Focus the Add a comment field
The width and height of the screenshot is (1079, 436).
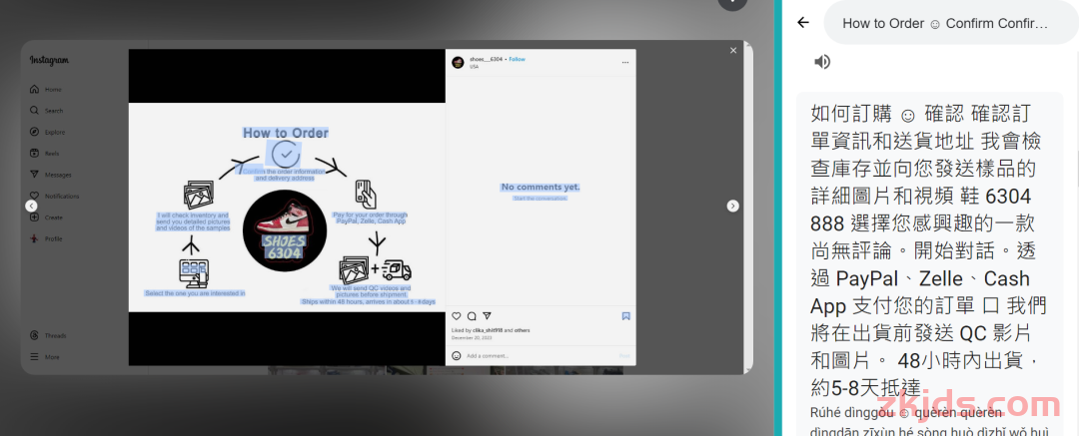(540, 355)
